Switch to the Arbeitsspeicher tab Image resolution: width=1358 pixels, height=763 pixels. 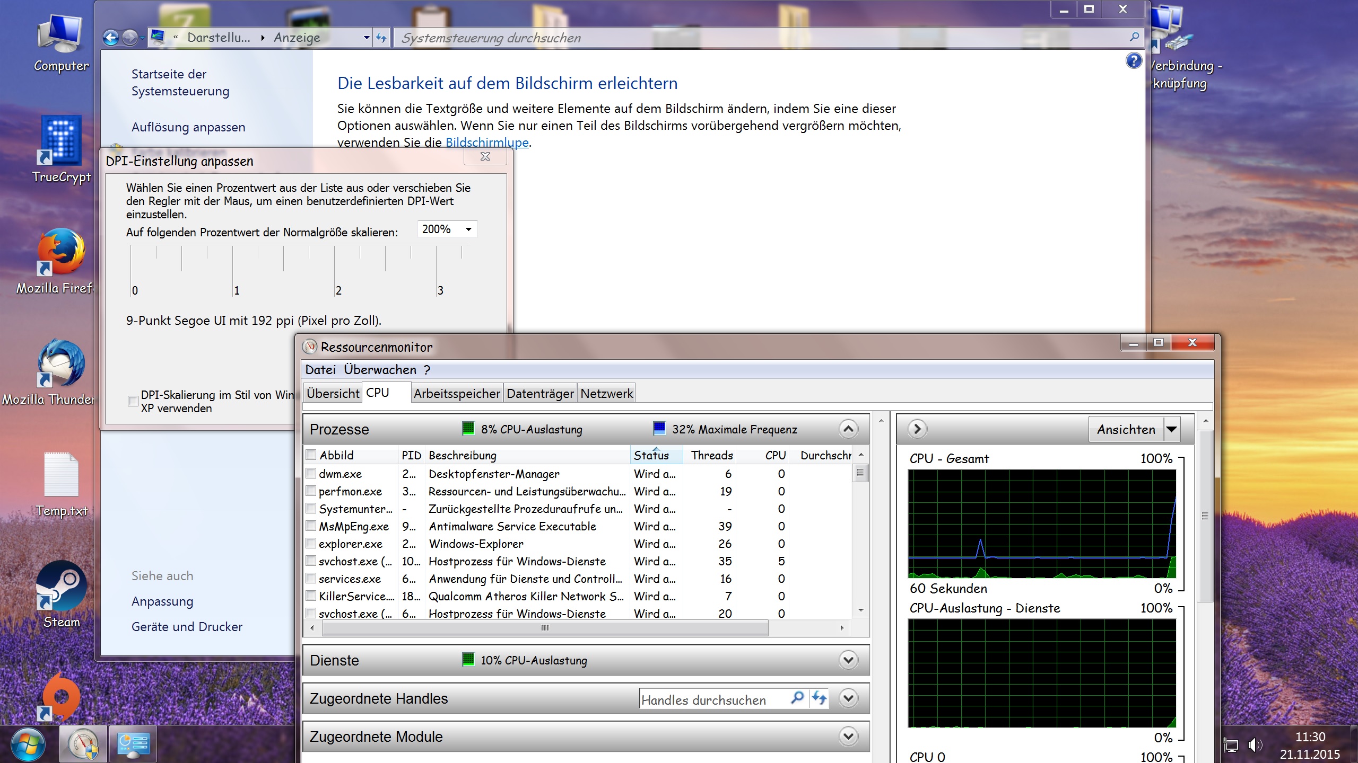pos(457,393)
